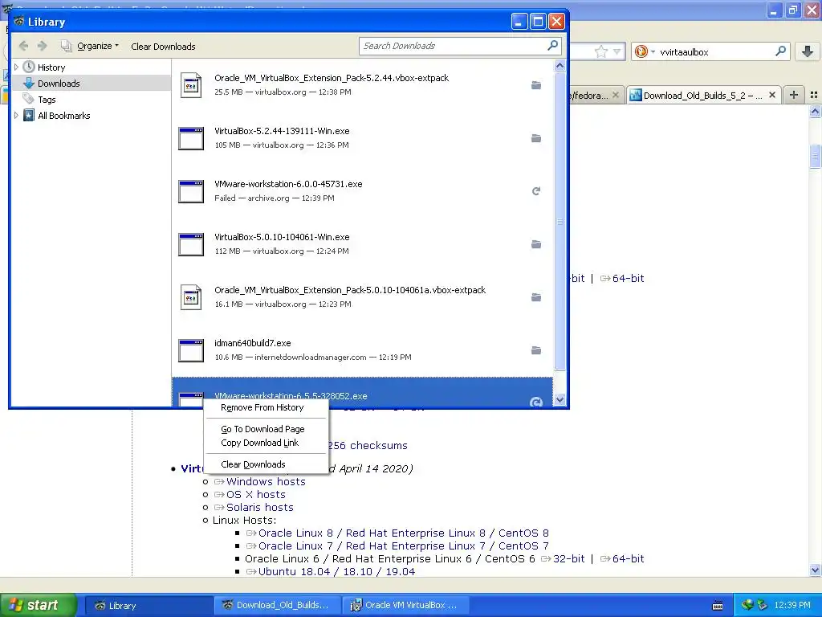
Task: Switch to Oracle VM VirtualBox taskbar button
Action: [405, 606]
